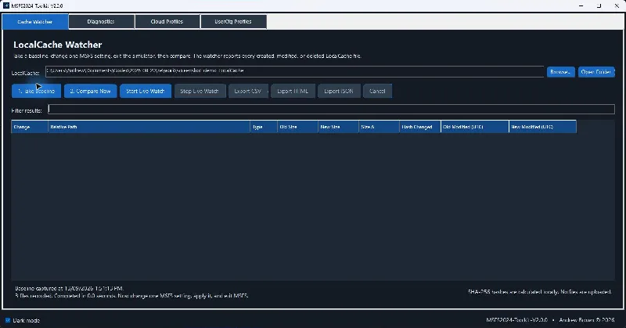Sort by New Size column header
The height and width of the screenshot is (328, 626).
pos(338,127)
